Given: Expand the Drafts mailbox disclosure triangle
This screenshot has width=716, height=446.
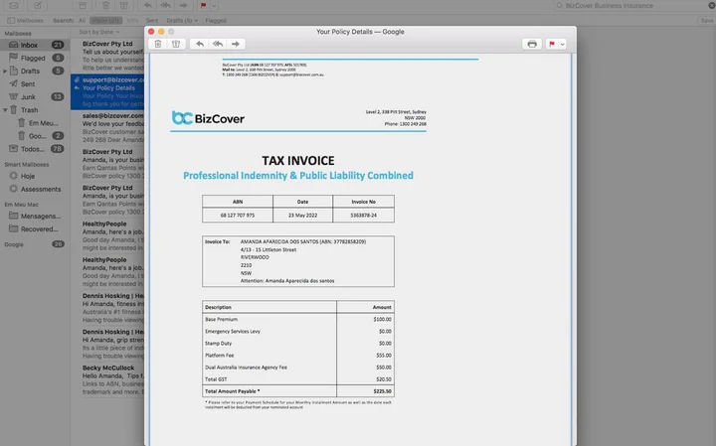Looking at the screenshot, I should pyautogui.click(x=5, y=71).
